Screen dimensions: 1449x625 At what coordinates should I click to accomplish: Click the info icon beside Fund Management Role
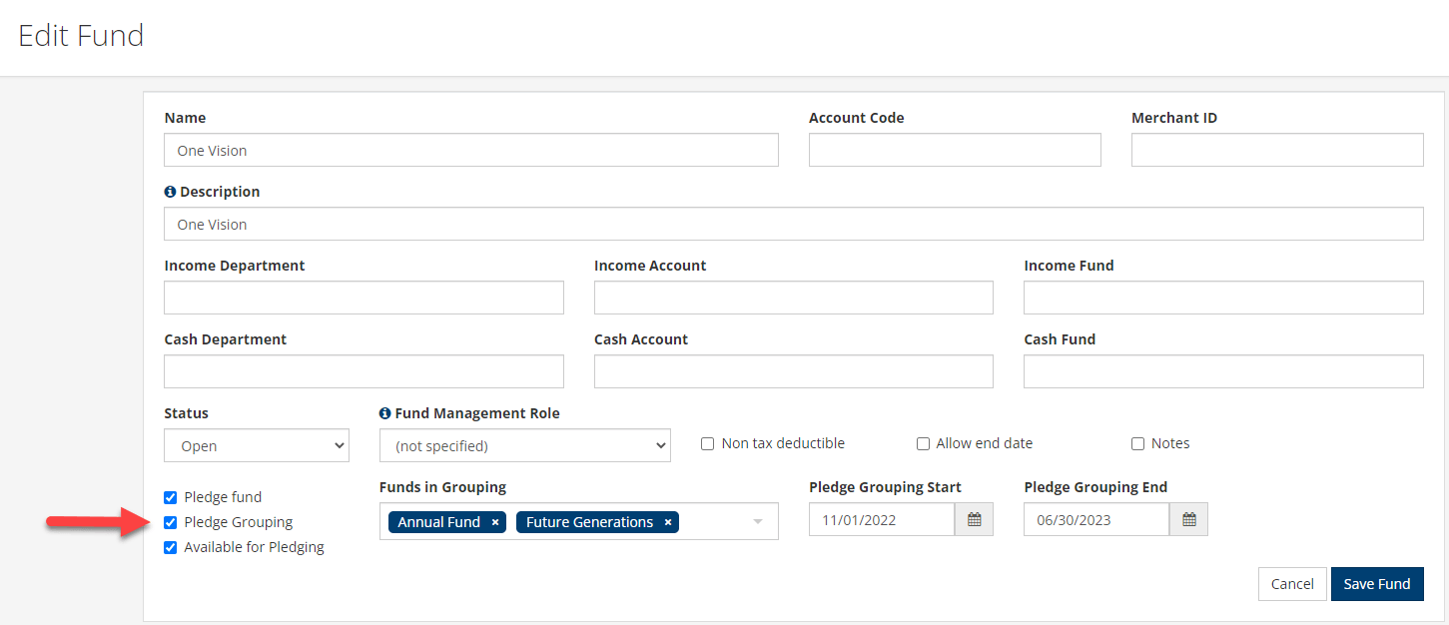pyautogui.click(x=384, y=412)
